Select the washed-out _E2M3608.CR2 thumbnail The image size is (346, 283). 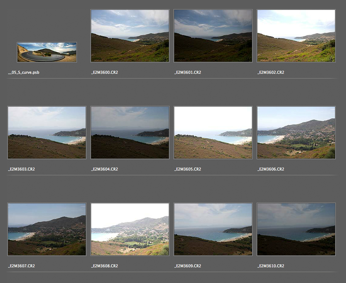130,229
